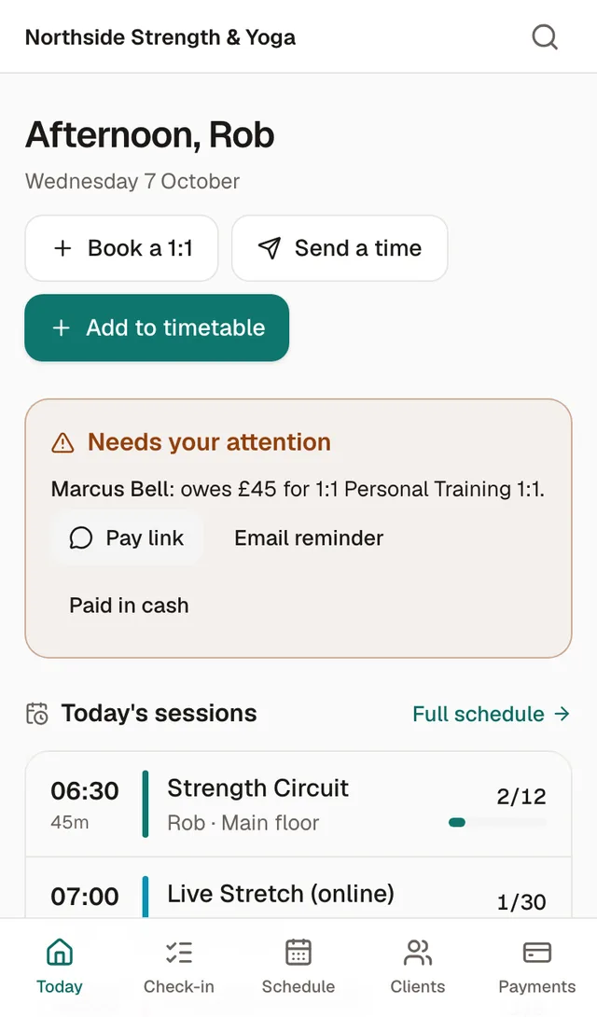597x1017 pixels.
Task: Tap the Today home icon
Action: point(60,952)
